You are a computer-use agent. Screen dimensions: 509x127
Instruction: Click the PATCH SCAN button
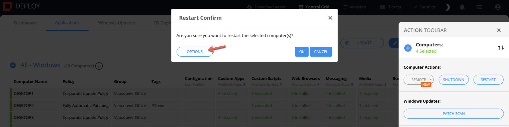(453, 114)
